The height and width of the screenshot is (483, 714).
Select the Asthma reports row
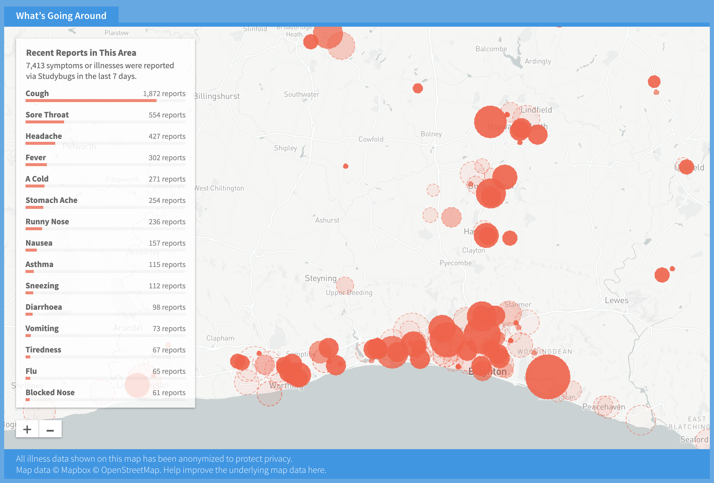(x=105, y=266)
